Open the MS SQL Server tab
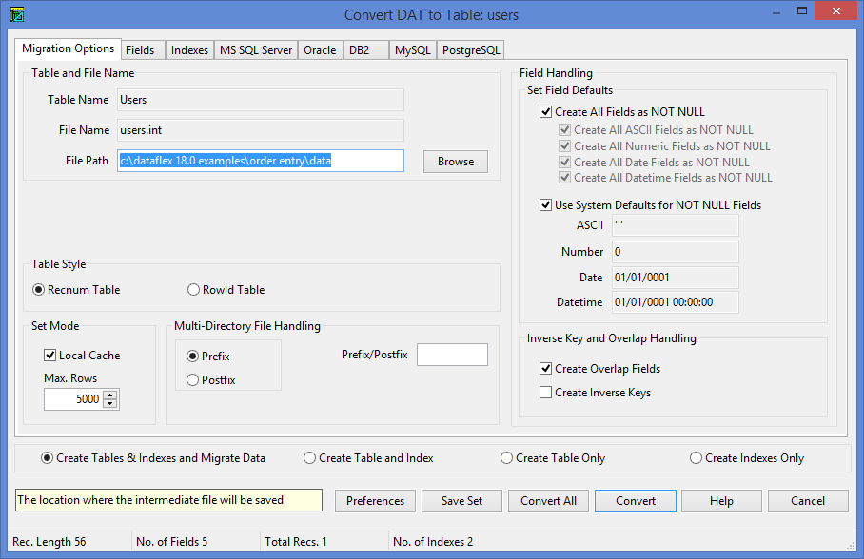864x559 pixels. [x=256, y=50]
